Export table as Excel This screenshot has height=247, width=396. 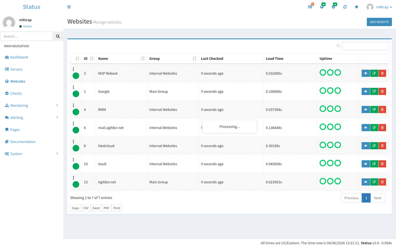pos(96,208)
